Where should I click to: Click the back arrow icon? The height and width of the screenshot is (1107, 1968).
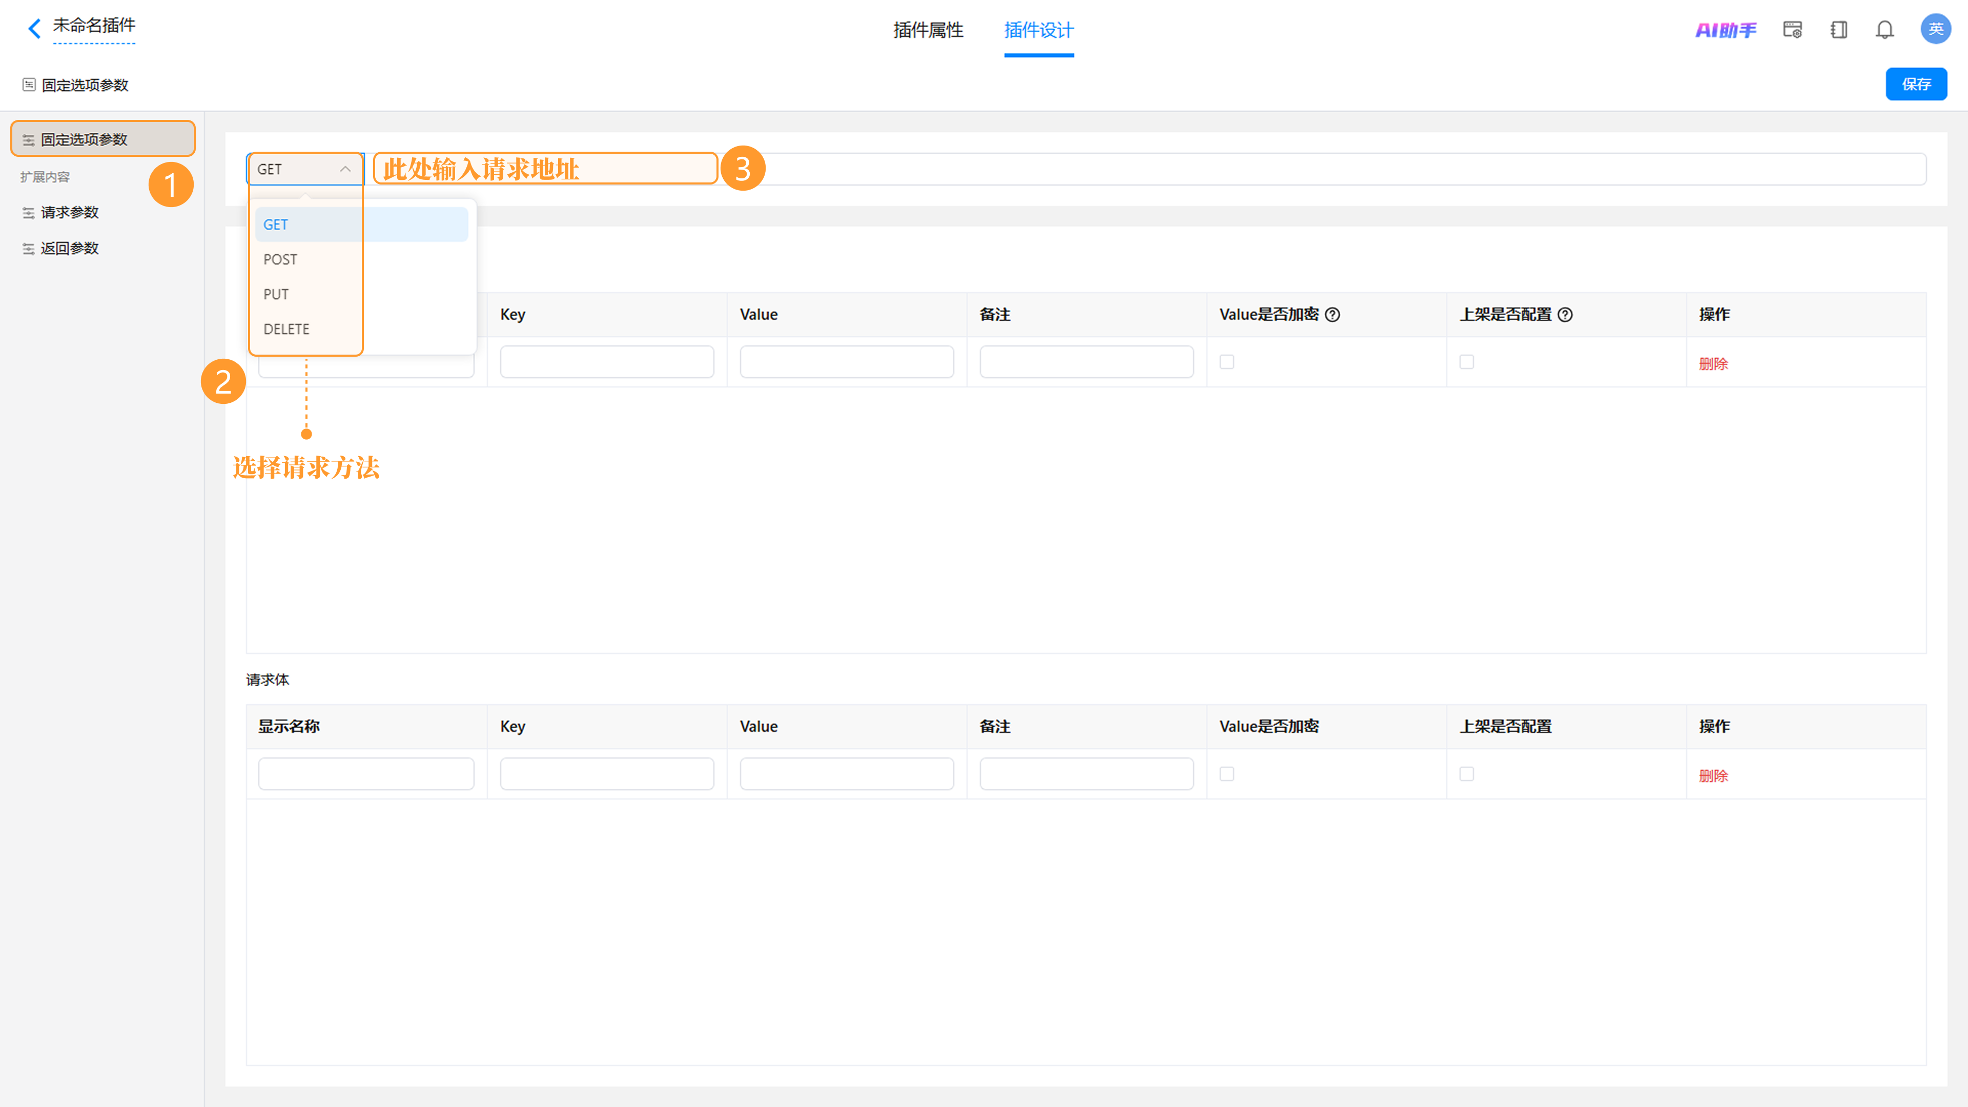[34, 29]
